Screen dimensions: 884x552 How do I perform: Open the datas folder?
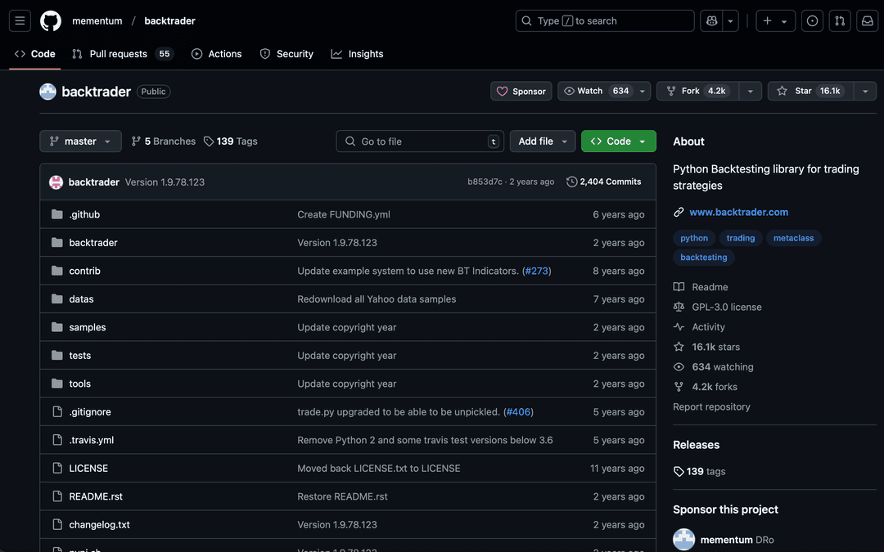click(81, 299)
